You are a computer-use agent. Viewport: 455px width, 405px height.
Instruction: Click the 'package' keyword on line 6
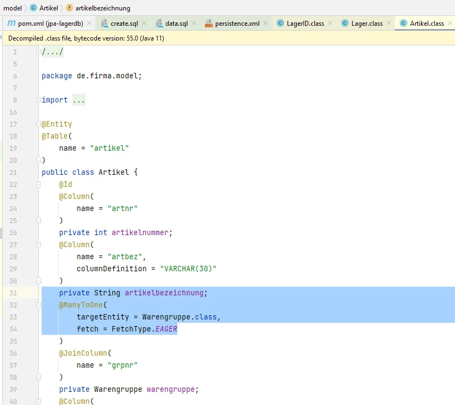coord(56,76)
